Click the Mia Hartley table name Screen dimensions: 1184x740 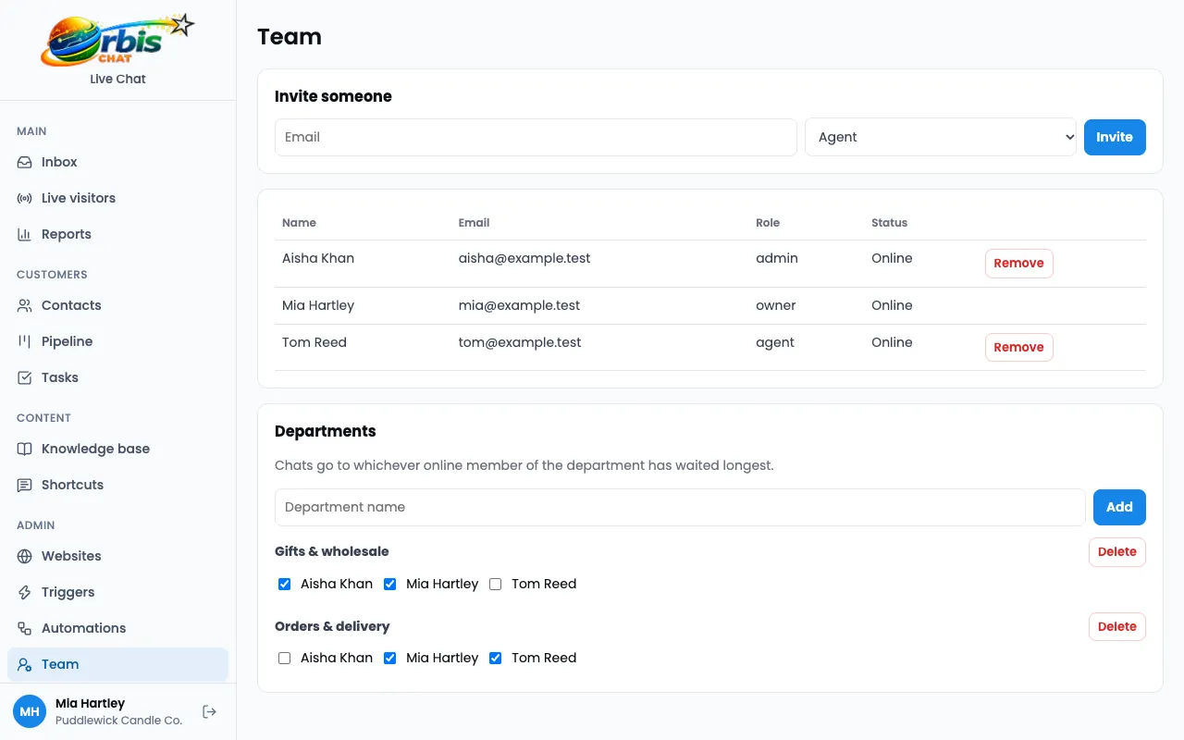(318, 305)
